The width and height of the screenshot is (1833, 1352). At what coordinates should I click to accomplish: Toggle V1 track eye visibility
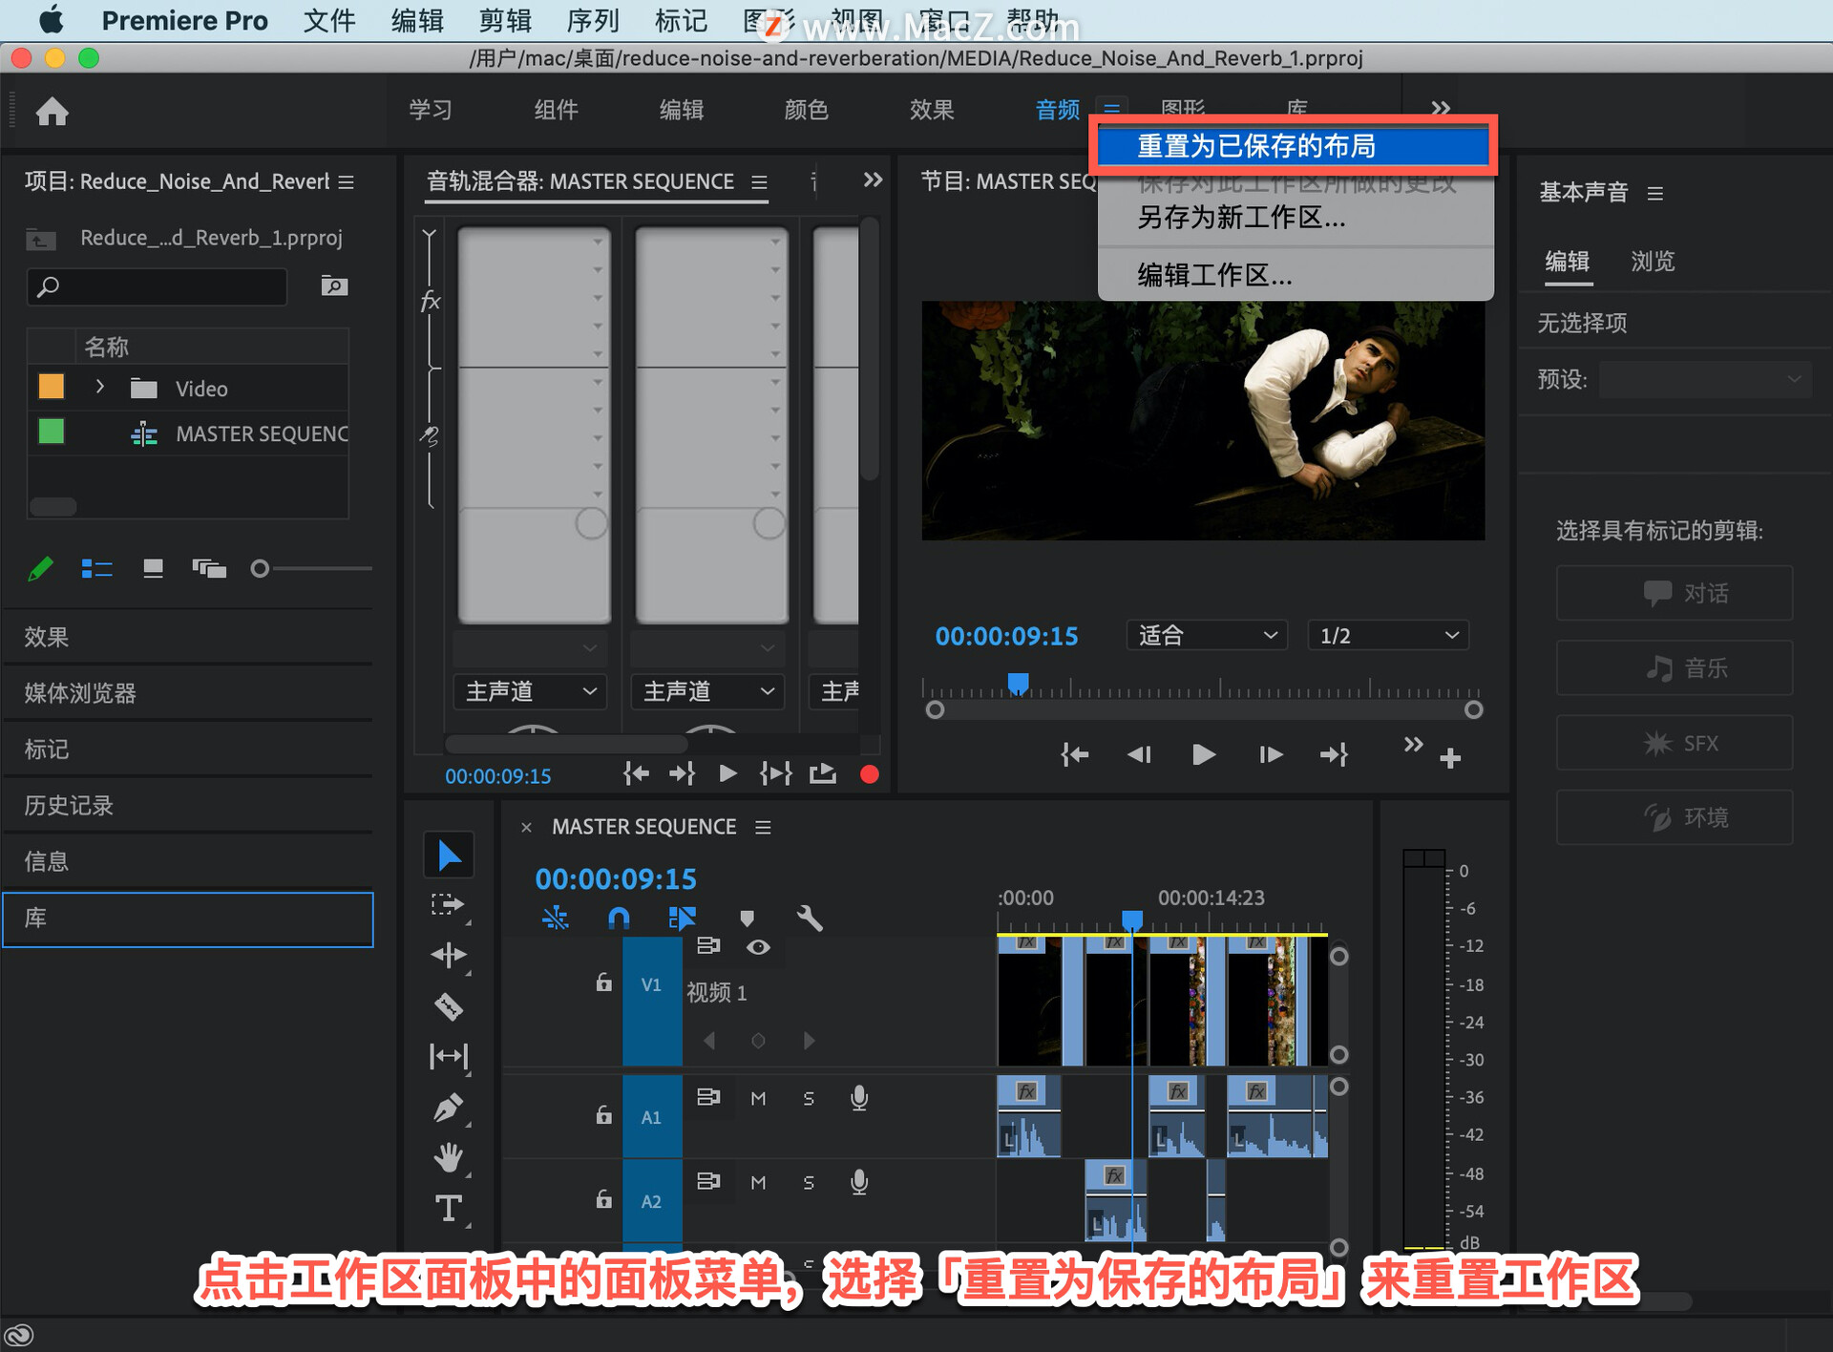pyautogui.click(x=759, y=947)
